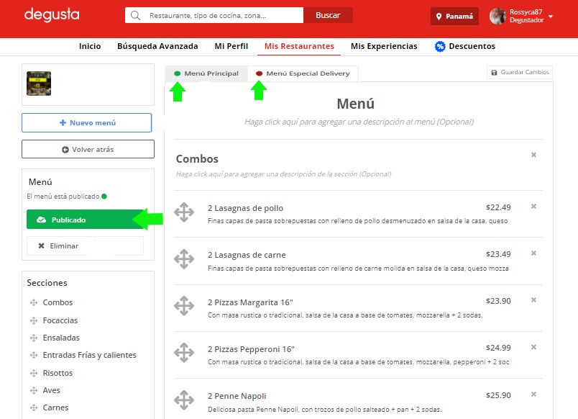Viewport: 578px width, 419px height.
Task: Go to Inicio in navigation
Action: point(90,46)
